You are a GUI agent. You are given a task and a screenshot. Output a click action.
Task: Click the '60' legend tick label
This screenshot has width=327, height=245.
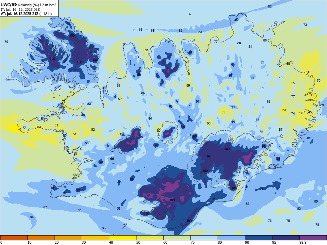point(165,242)
